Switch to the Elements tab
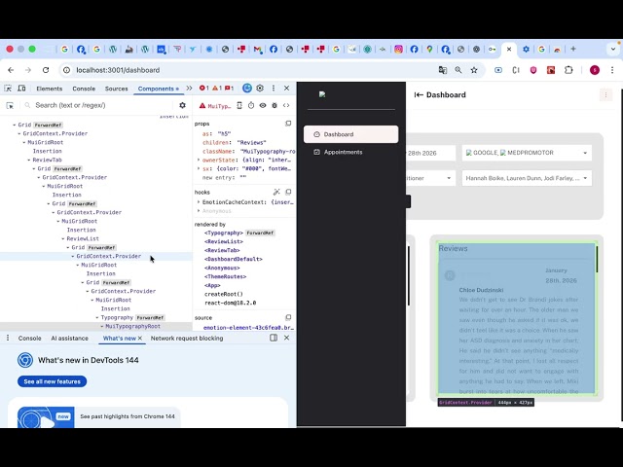 50,89
